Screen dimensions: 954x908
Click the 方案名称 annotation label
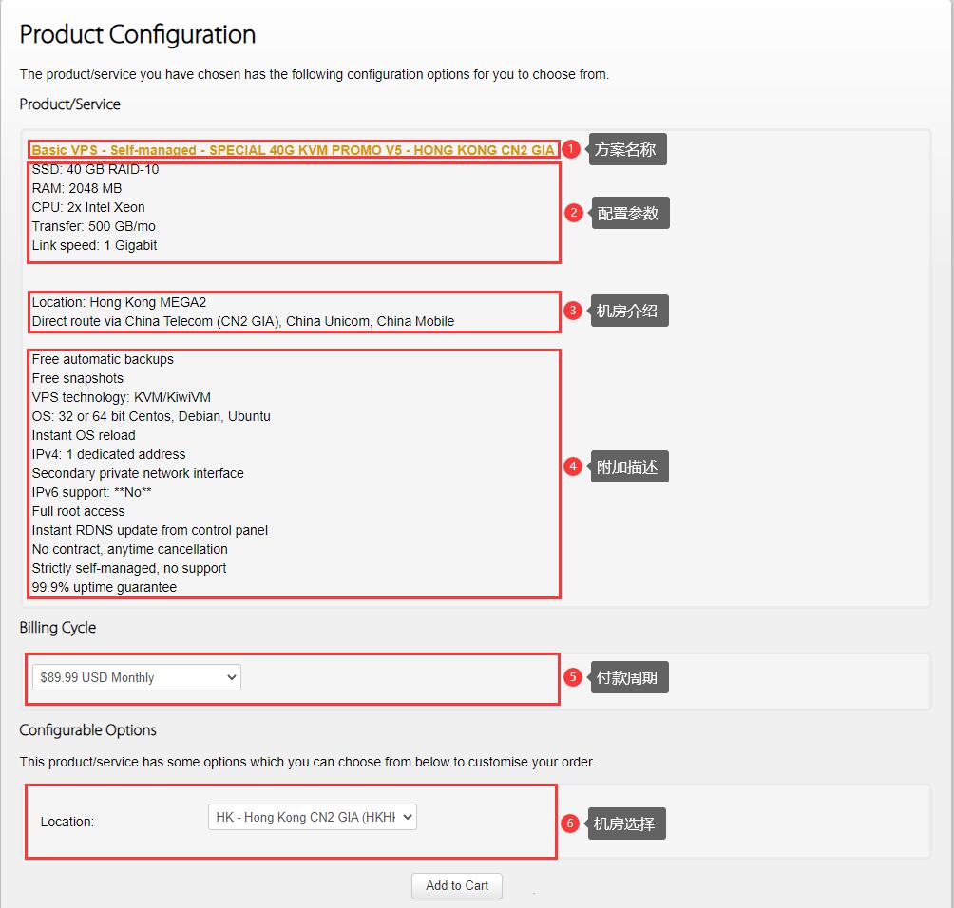pyautogui.click(x=626, y=149)
